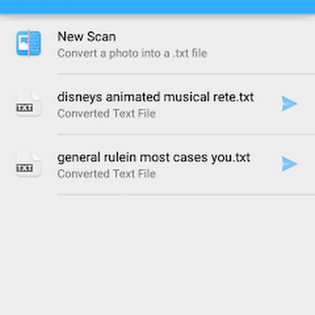Share disneys animated musical rete.txt via send arrow

(x=289, y=104)
